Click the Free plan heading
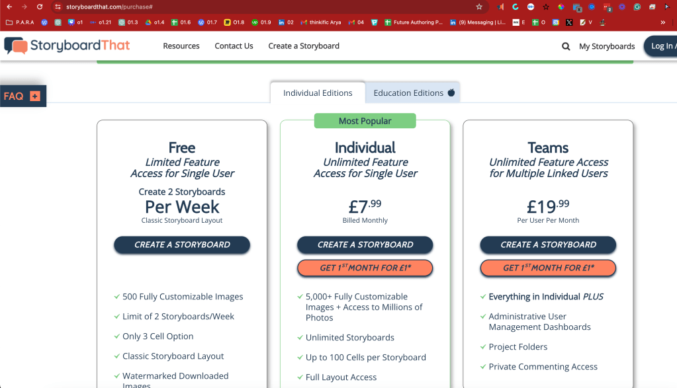677x388 pixels. click(x=182, y=147)
